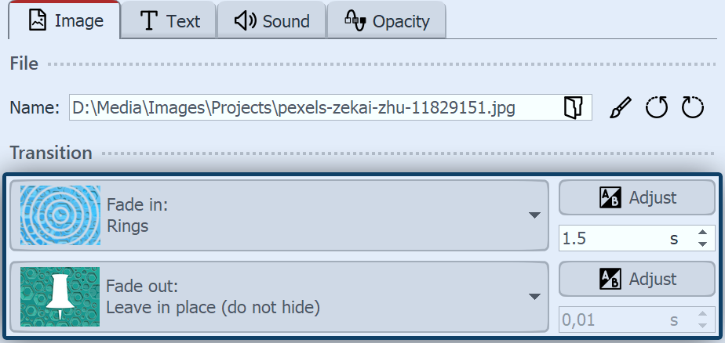Image resolution: width=725 pixels, height=343 pixels.
Task: Rotate image clockwise
Action: [x=693, y=108]
